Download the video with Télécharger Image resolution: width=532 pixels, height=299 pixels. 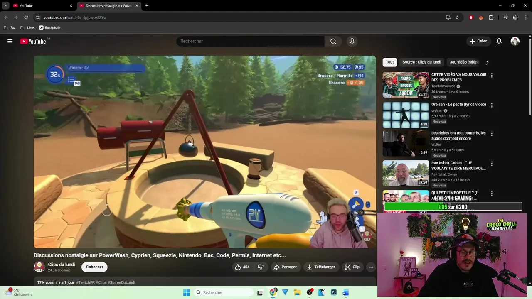coord(321,267)
